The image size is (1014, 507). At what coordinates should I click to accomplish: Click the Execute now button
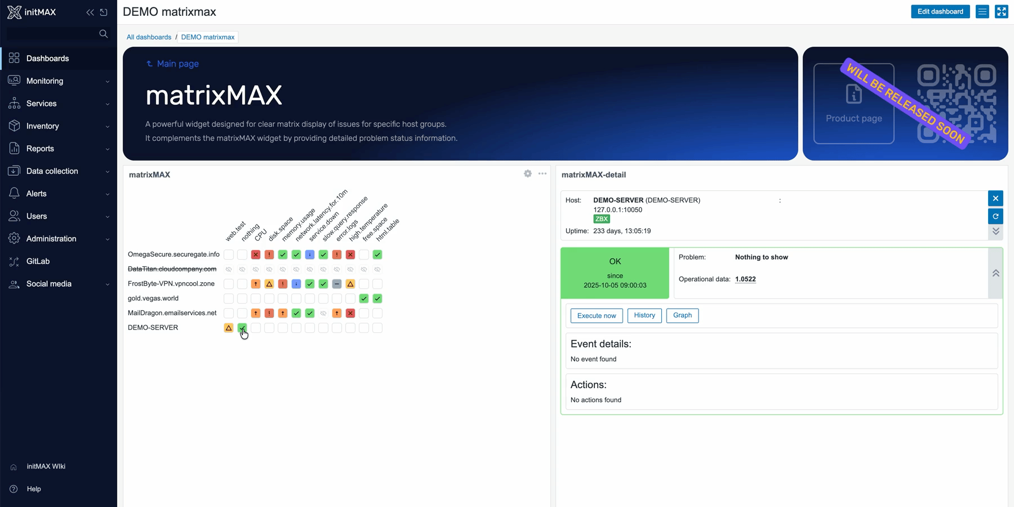coord(597,315)
